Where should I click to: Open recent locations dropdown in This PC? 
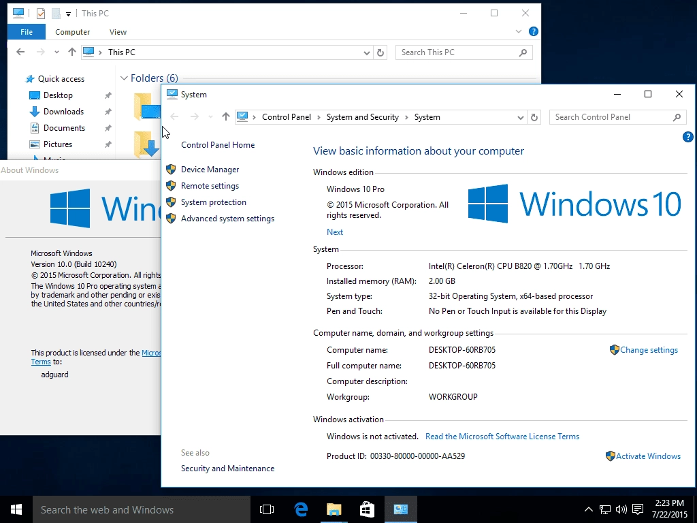(x=56, y=52)
